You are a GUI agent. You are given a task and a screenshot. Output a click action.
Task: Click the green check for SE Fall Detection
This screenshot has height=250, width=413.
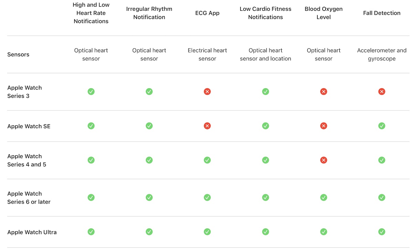pos(382,126)
